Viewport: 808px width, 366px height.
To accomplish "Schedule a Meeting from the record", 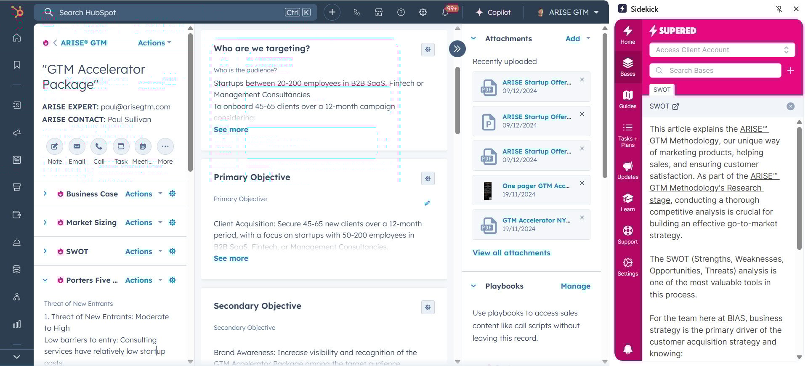I will coord(143,147).
